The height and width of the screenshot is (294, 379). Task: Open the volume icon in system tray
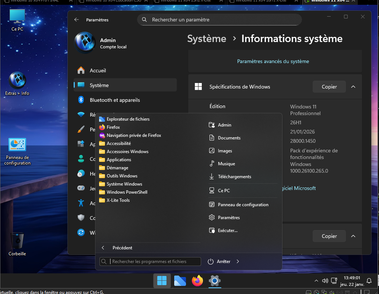click(x=325, y=281)
